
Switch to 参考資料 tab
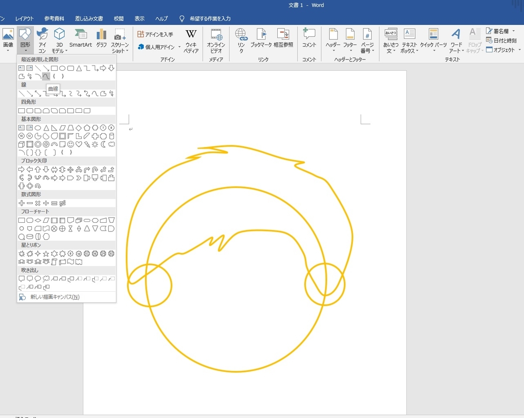coord(54,19)
